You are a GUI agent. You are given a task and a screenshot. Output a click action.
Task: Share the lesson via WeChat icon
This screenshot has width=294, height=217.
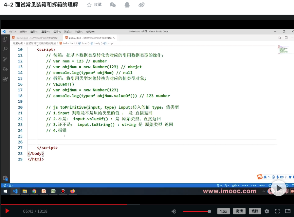click(x=113, y=5)
